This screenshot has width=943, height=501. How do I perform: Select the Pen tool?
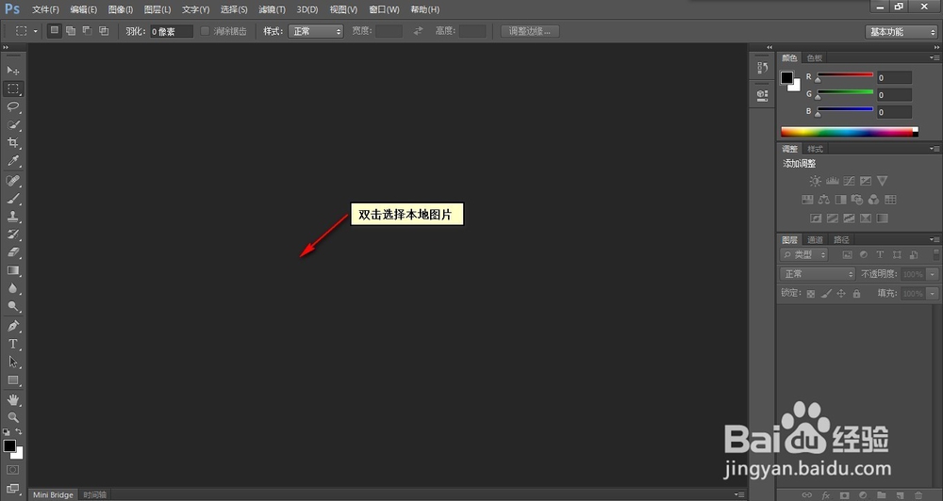(12, 326)
